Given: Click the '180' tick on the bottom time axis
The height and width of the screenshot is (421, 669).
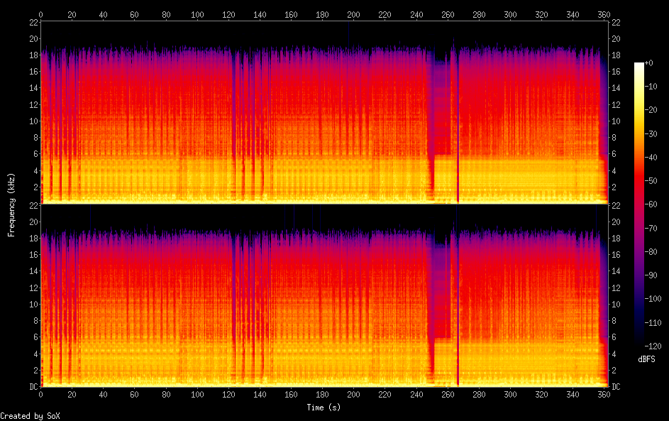Looking at the screenshot, I should (323, 393).
